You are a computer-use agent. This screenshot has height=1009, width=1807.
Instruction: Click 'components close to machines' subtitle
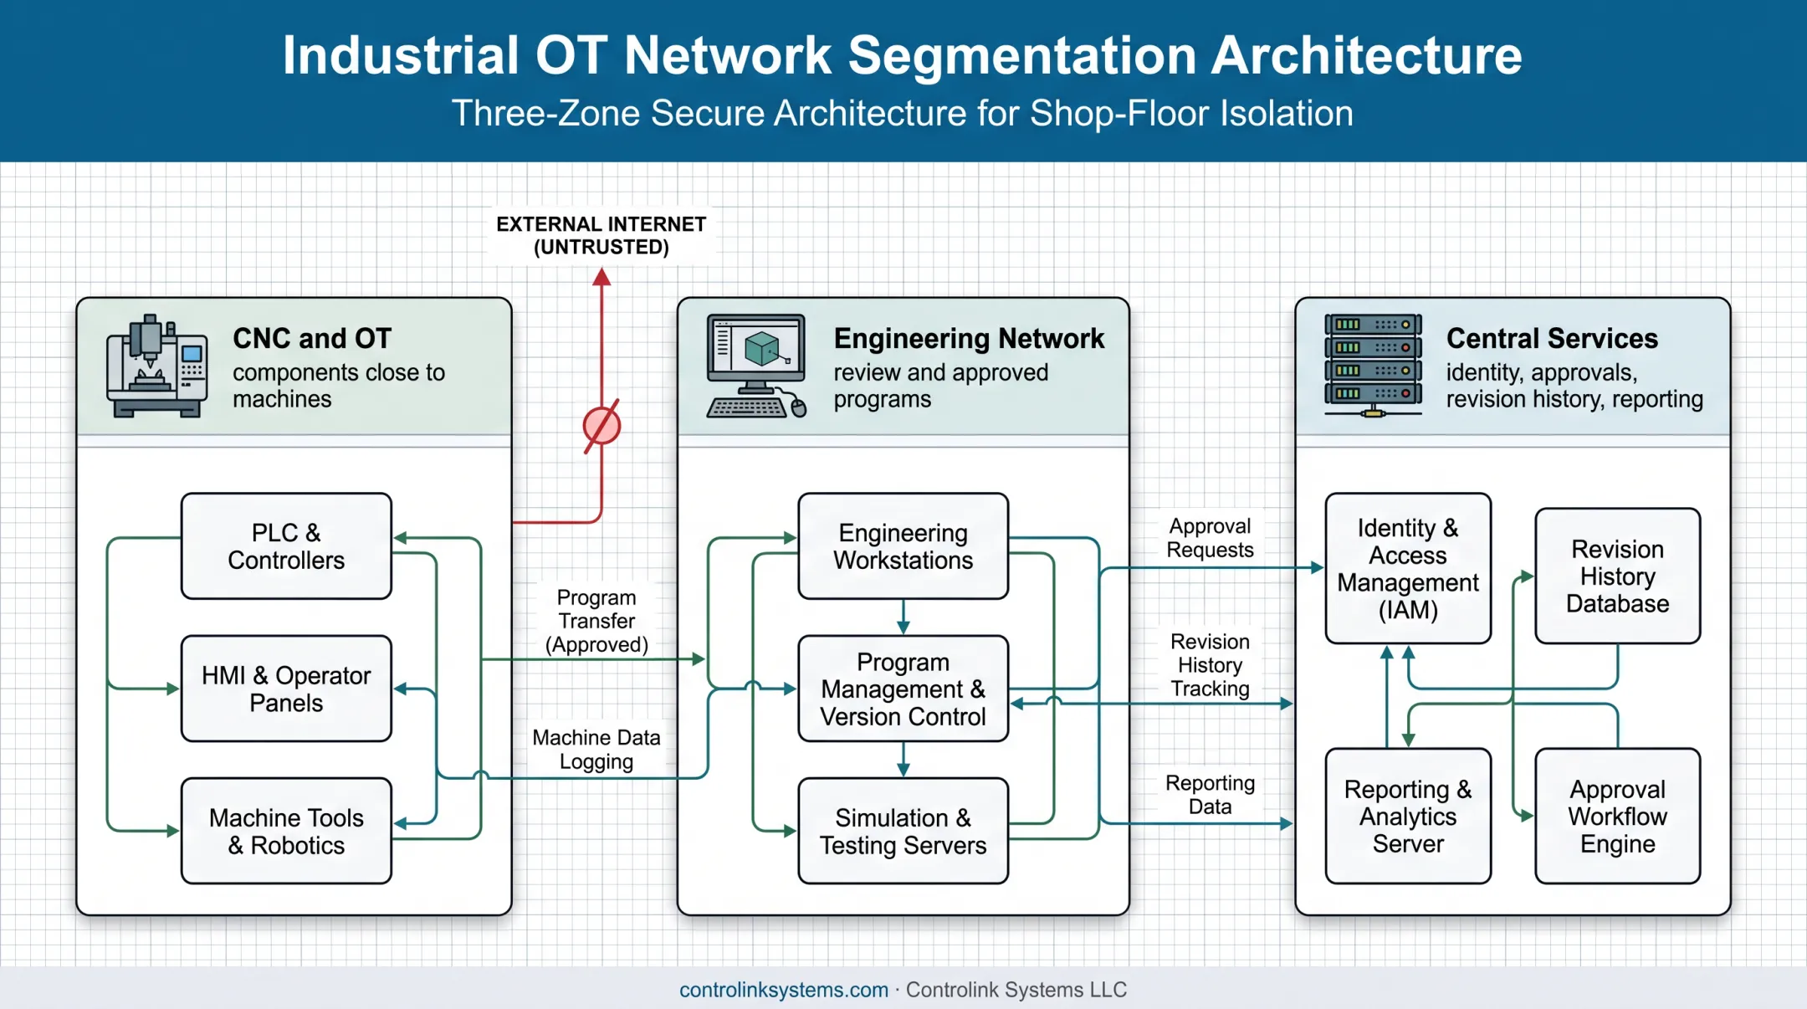[339, 386]
